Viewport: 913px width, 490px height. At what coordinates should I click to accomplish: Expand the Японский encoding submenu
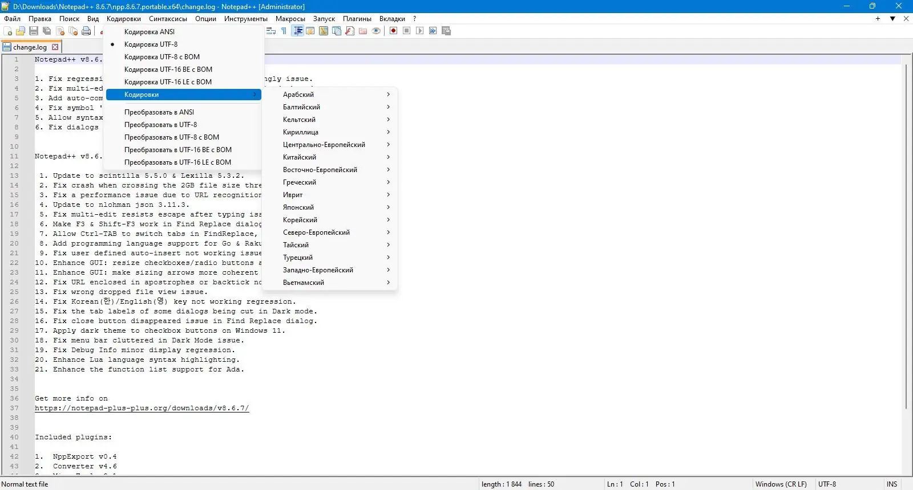[330, 207]
